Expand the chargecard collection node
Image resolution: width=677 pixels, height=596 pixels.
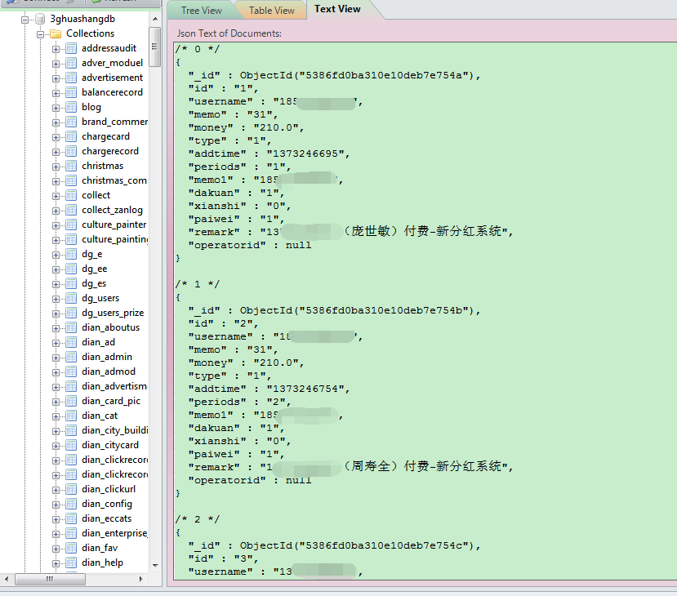[x=56, y=137]
